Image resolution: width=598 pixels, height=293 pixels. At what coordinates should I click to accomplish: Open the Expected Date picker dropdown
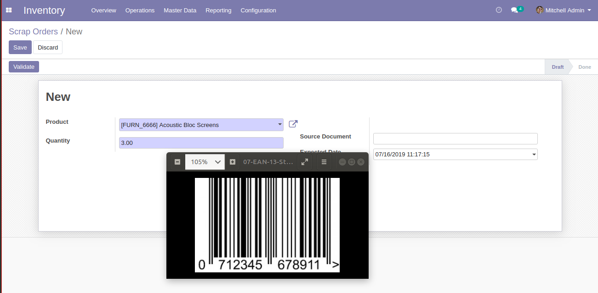coord(534,155)
